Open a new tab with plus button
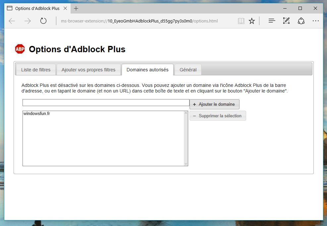The image size is (327, 226). [76, 8]
